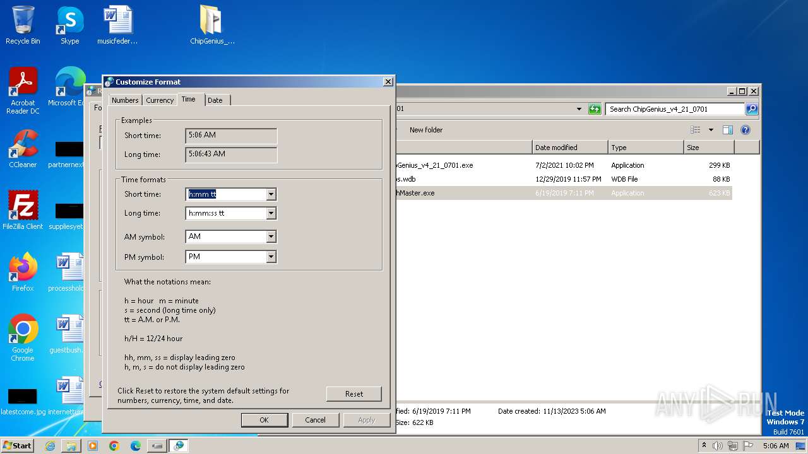This screenshot has width=808, height=454.
Task: Open the File Explorer taskbar icon
Action: 71,446
